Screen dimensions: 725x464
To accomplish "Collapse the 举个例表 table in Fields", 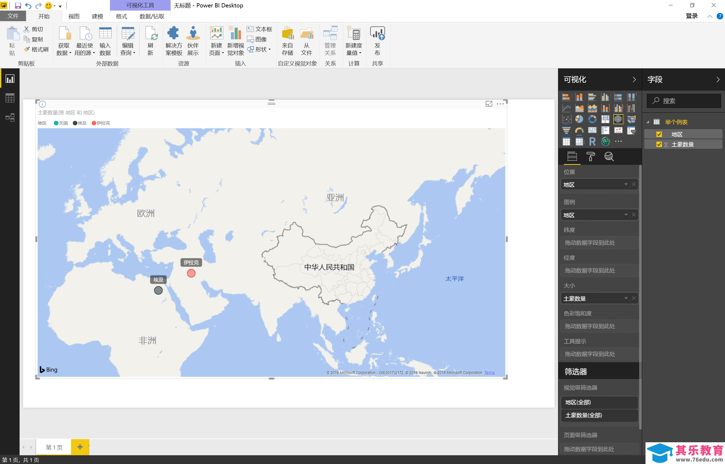I will 648,122.
